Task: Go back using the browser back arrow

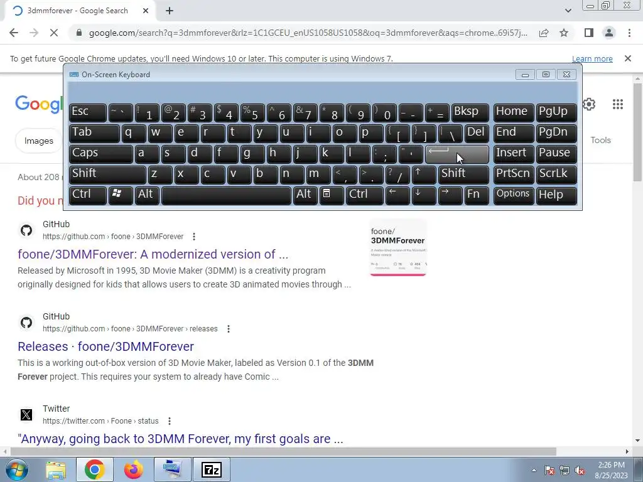Action: (14, 33)
